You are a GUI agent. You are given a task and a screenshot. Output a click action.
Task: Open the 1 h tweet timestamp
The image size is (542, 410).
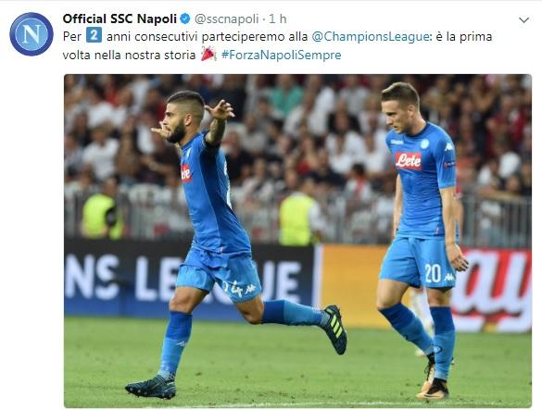(278, 19)
